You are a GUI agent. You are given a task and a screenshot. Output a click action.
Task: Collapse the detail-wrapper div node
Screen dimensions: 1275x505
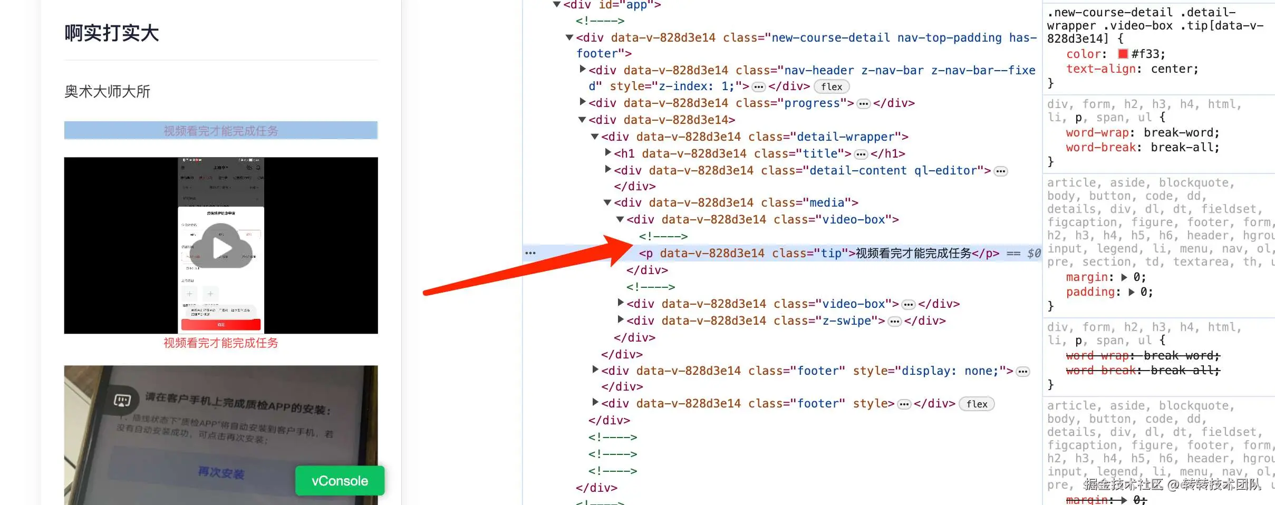click(594, 137)
